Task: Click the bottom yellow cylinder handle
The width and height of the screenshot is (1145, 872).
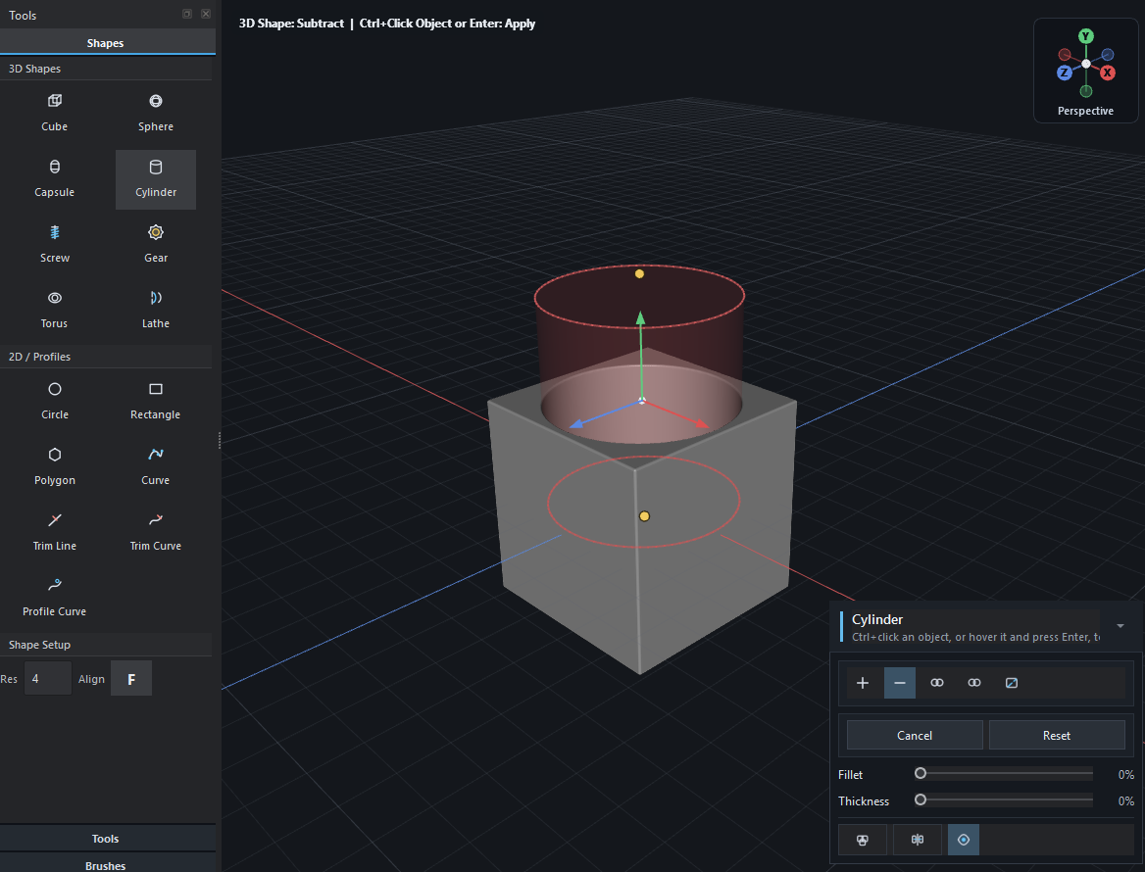Action: pos(644,516)
